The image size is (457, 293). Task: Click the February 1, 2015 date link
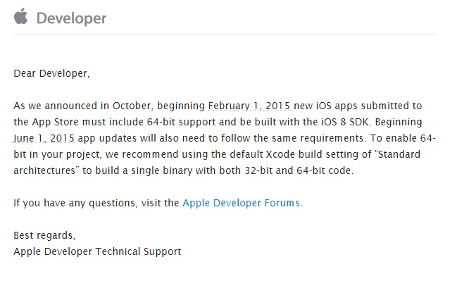(x=249, y=106)
